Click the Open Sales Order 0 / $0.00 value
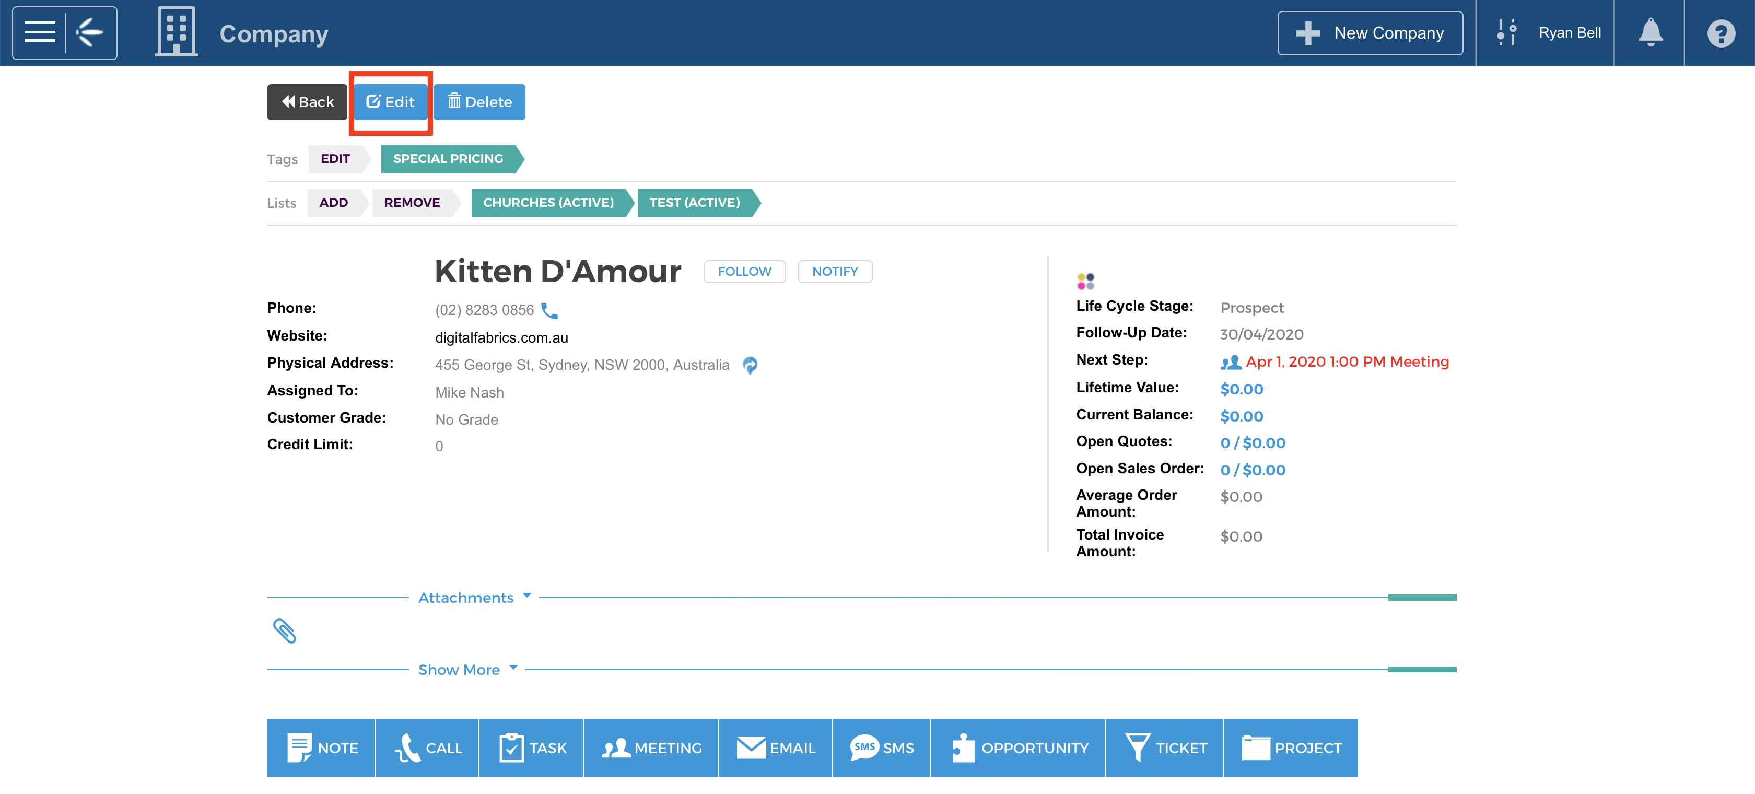 pyautogui.click(x=1252, y=470)
